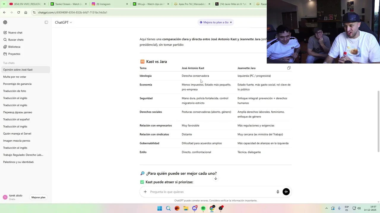Click the plus attach icon in prompt box
This screenshot has width=380, height=213.
point(145,192)
